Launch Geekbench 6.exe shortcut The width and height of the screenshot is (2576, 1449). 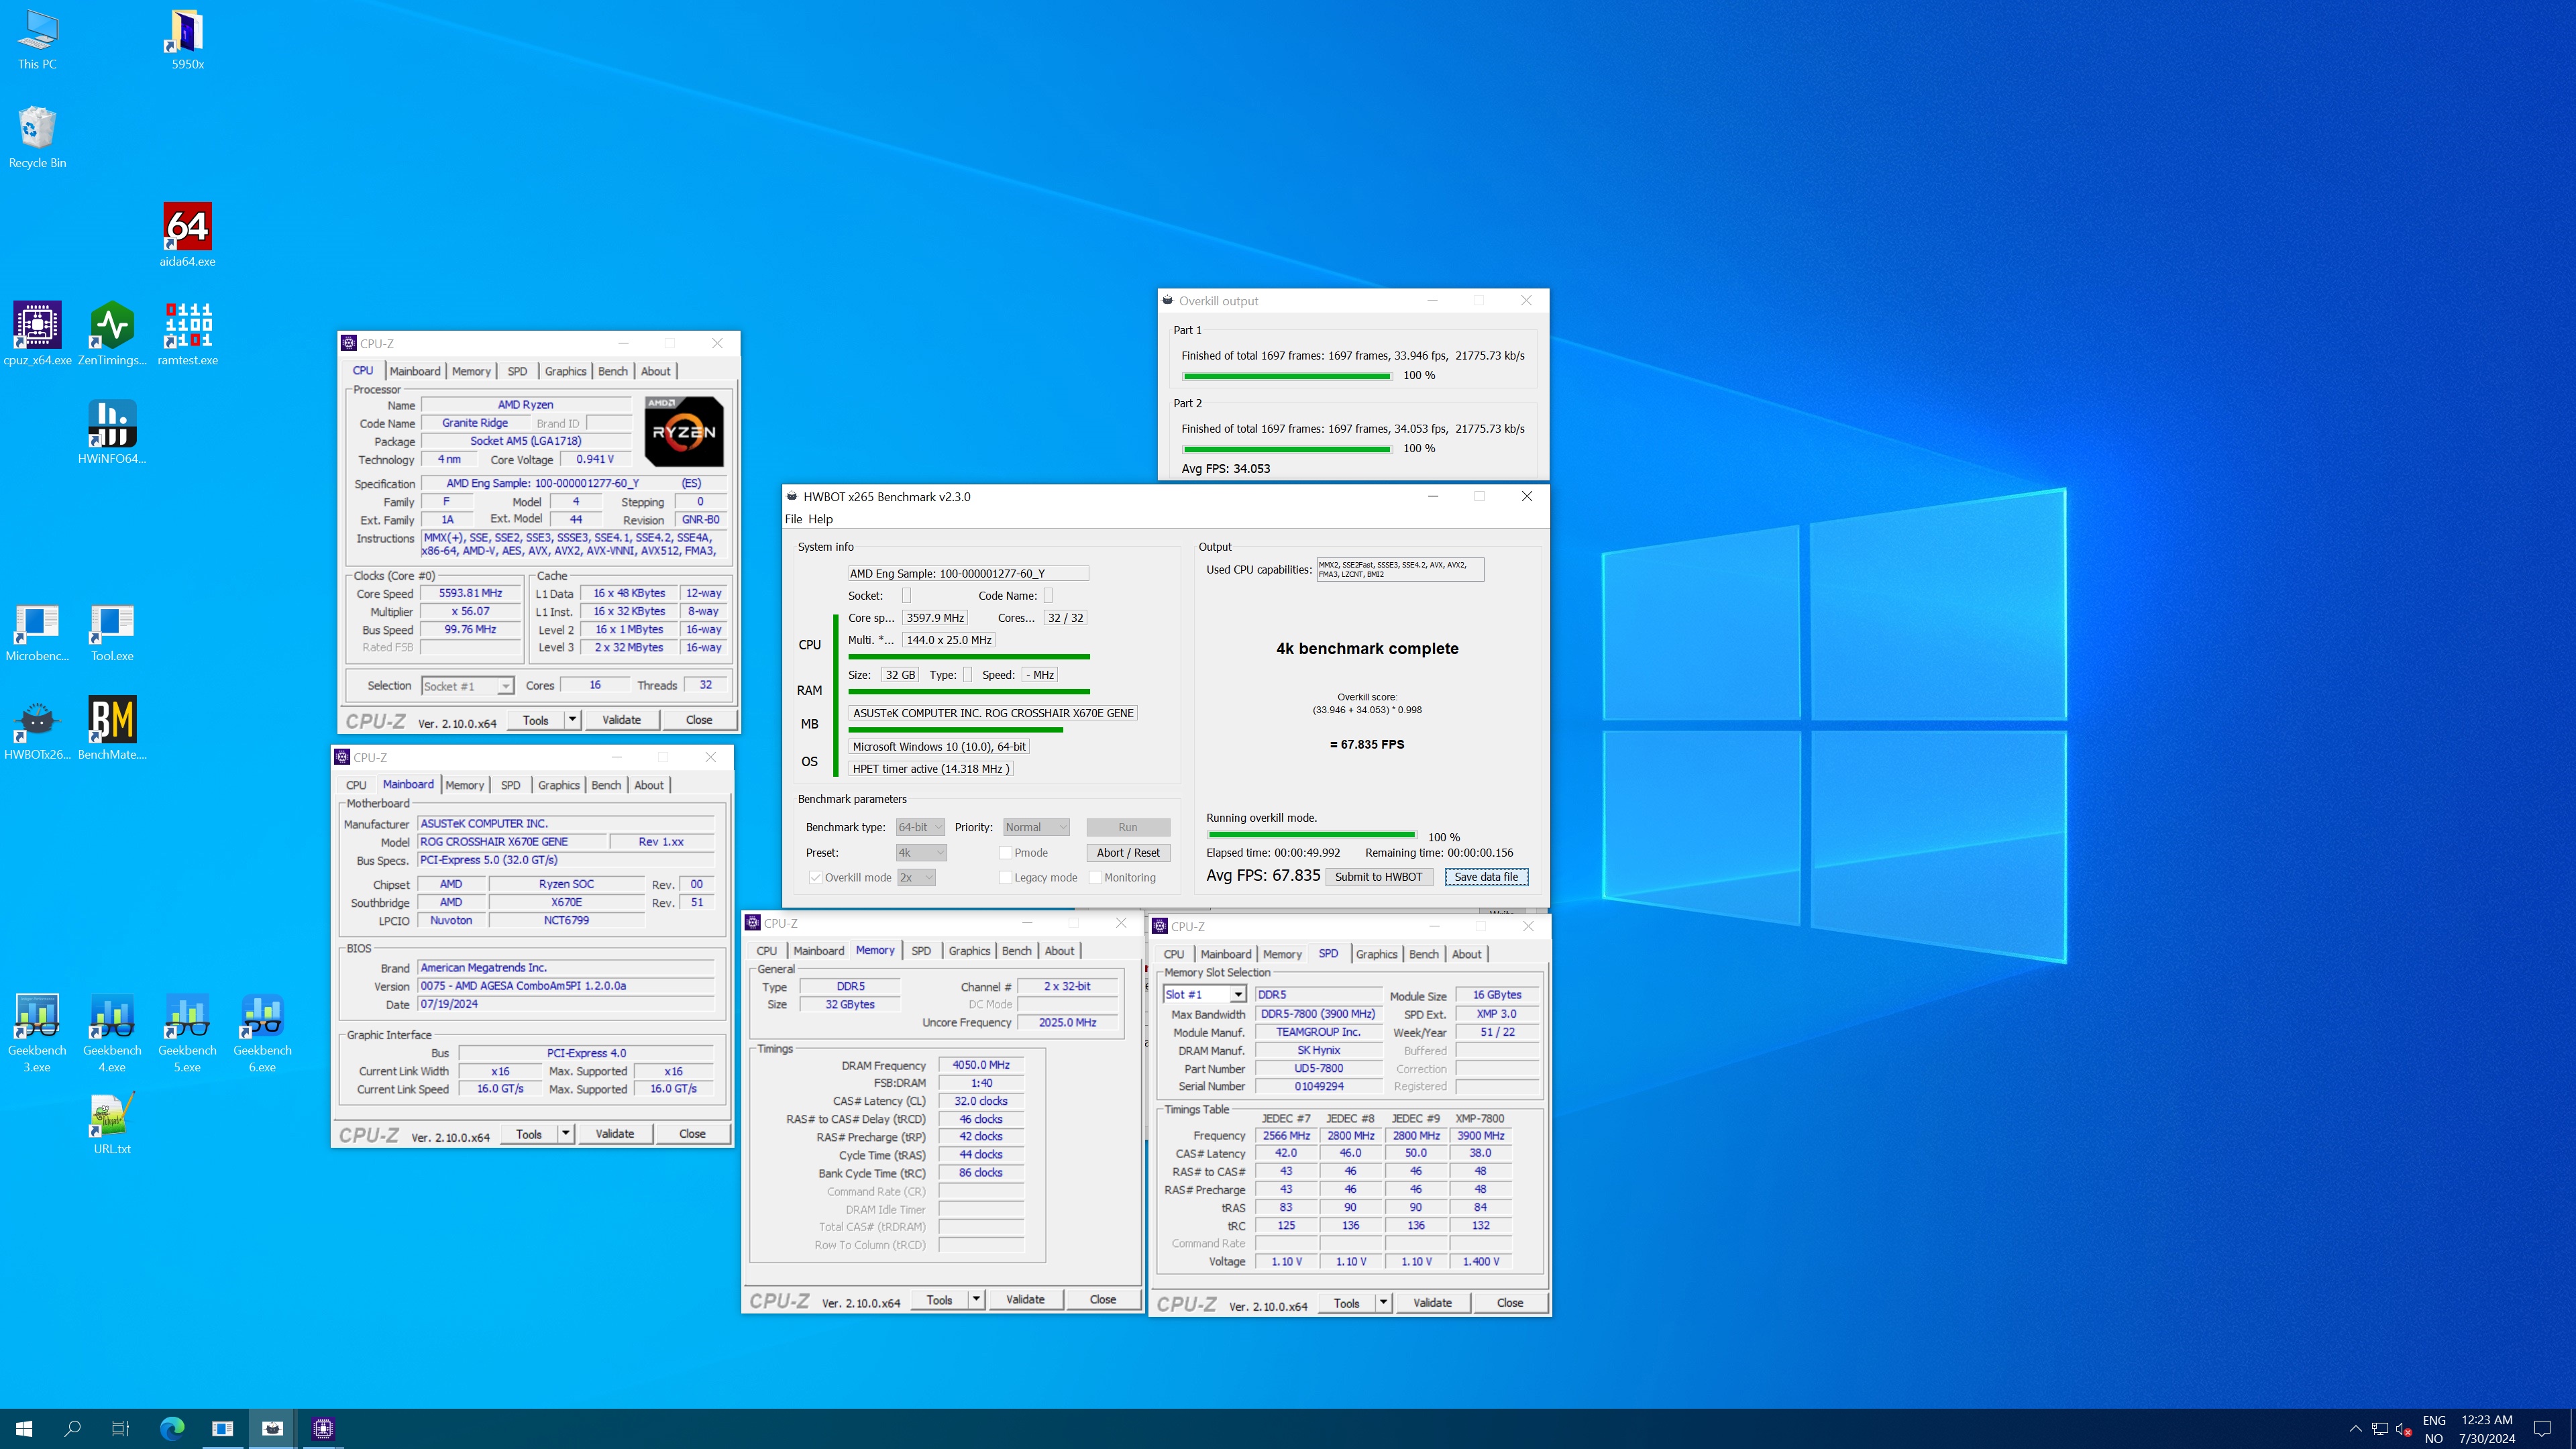(262, 1033)
